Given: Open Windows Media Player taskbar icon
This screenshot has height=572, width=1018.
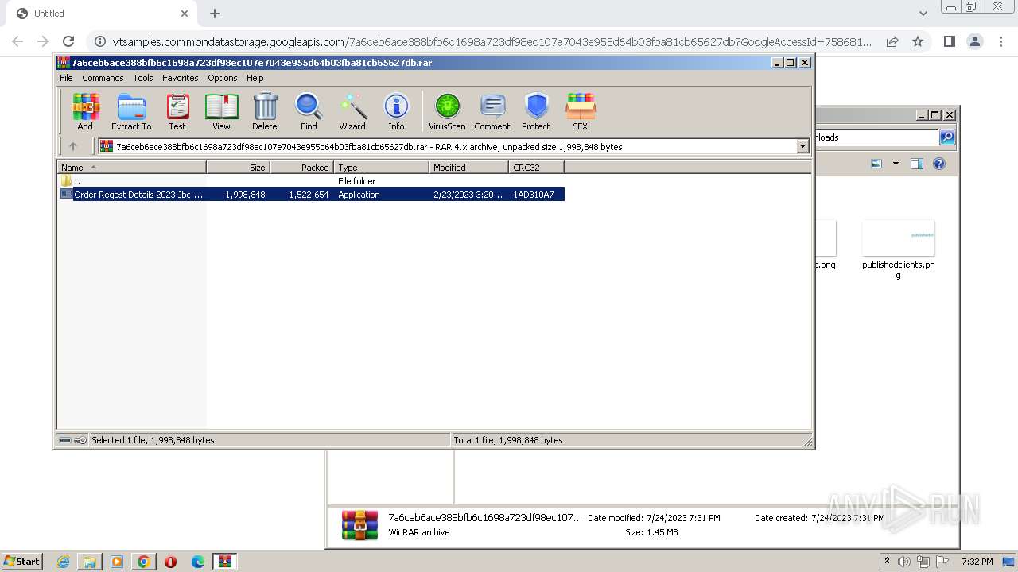Looking at the screenshot, I should 117,562.
